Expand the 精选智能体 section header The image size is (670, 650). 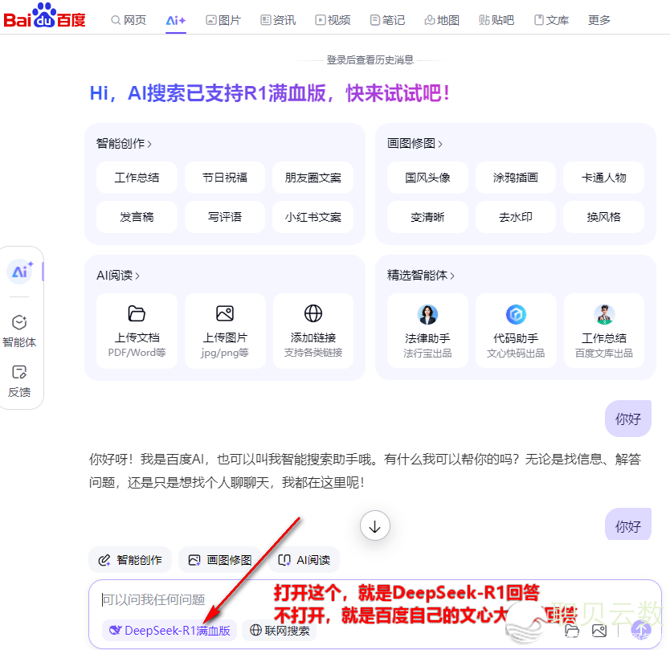pyautogui.click(x=421, y=276)
